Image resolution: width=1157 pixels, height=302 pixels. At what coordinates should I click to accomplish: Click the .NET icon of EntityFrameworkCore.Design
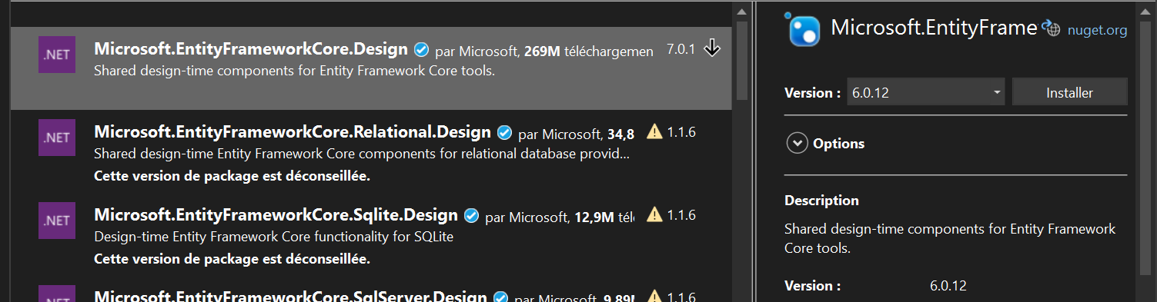[57, 55]
